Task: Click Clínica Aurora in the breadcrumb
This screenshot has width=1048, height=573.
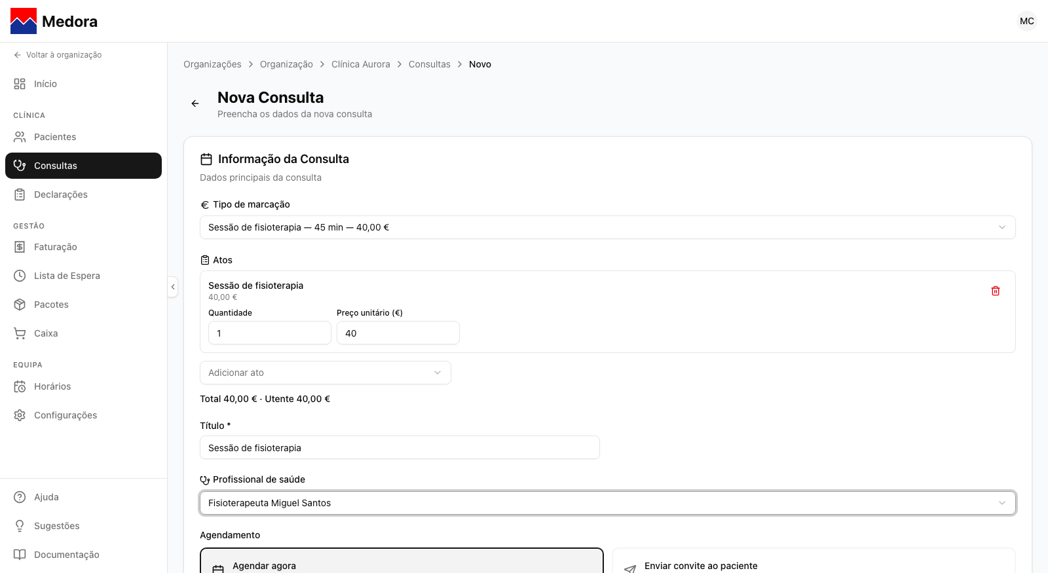Action: [x=361, y=64]
